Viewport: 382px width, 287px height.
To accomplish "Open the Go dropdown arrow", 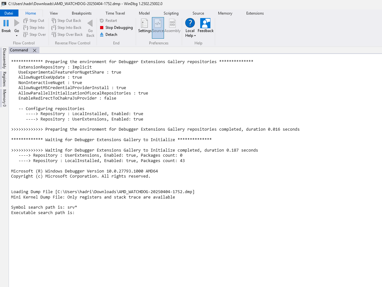I will pyautogui.click(x=17, y=36).
